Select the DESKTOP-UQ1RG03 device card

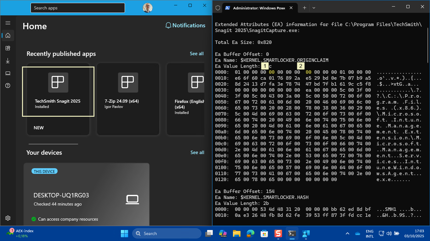(86, 195)
